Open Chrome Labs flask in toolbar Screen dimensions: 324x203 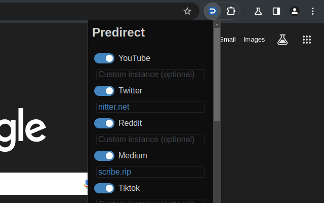pyautogui.click(x=258, y=11)
